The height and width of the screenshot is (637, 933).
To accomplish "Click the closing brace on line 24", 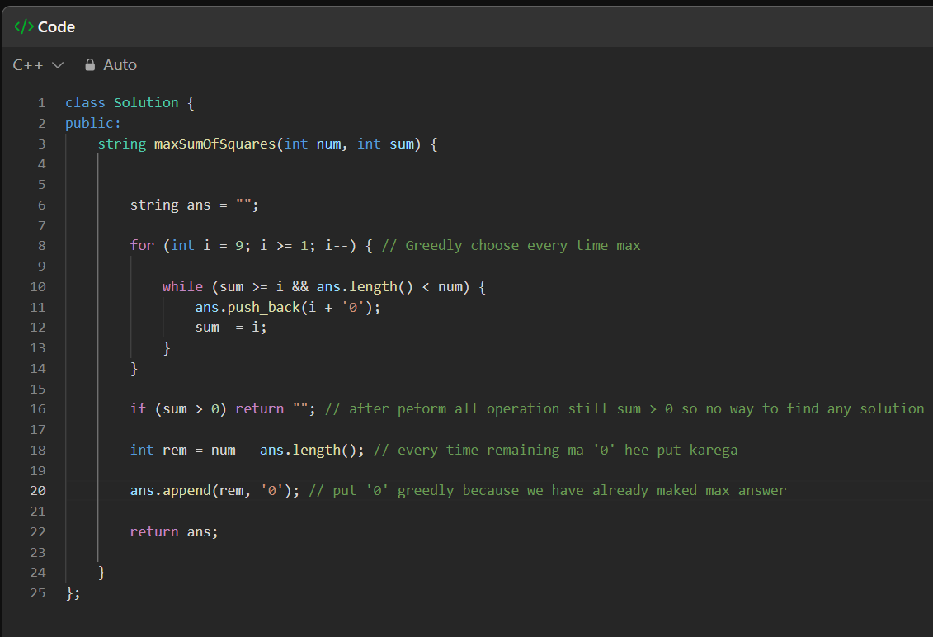I will tap(101, 573).
